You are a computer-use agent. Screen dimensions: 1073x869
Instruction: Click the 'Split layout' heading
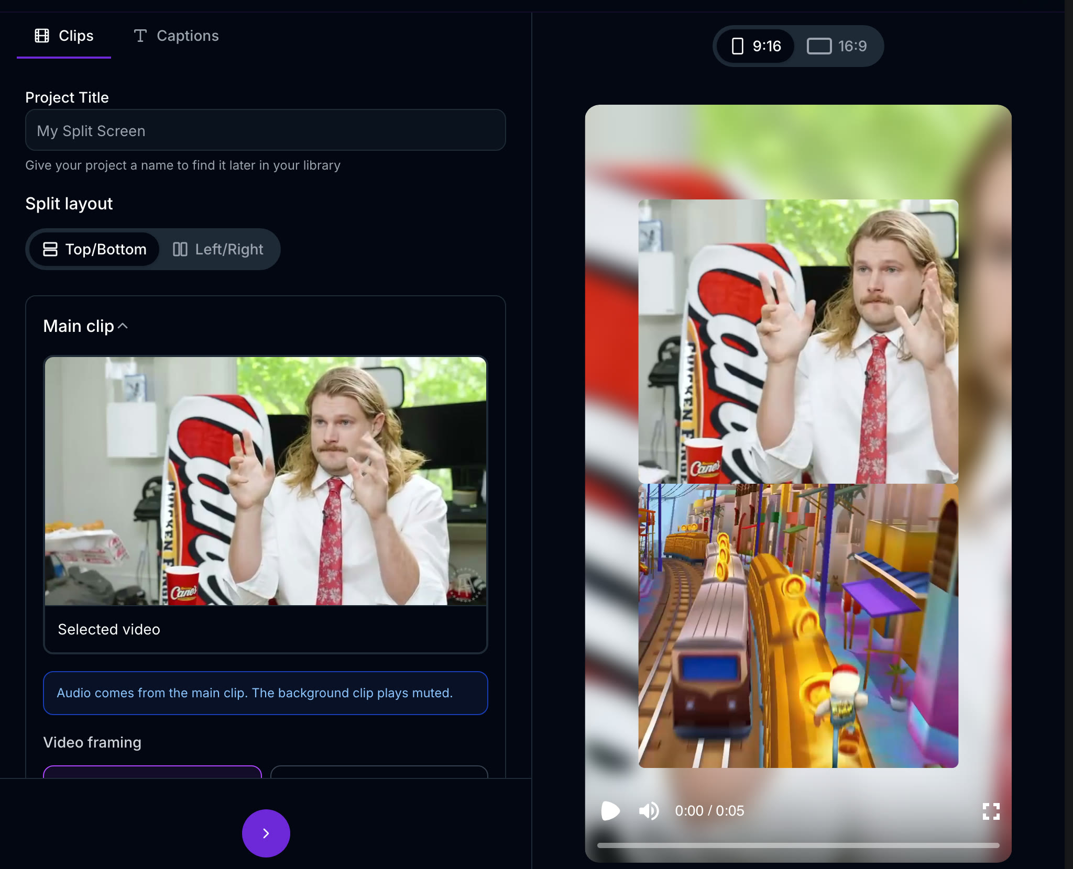[69, 204]
